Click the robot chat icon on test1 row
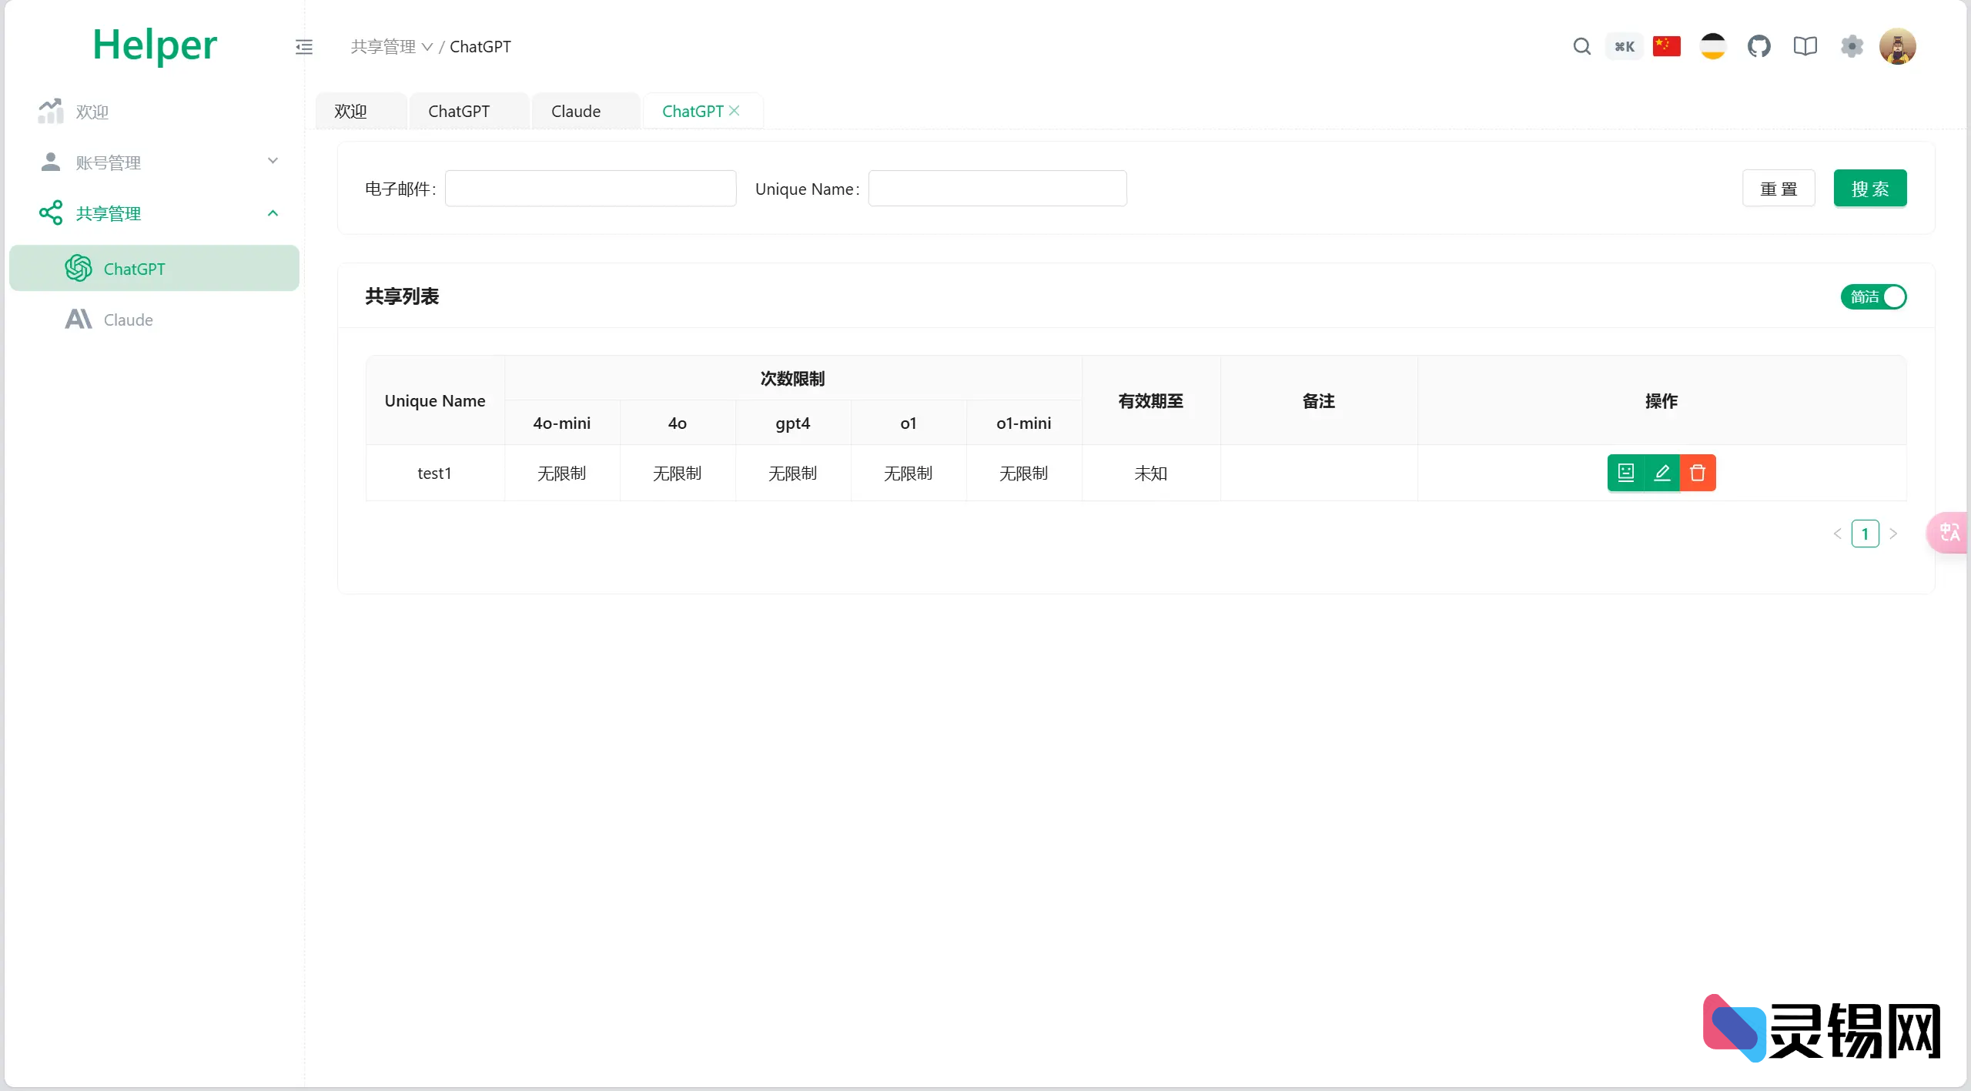The image size is (1971, 1091). [1626, 472]
